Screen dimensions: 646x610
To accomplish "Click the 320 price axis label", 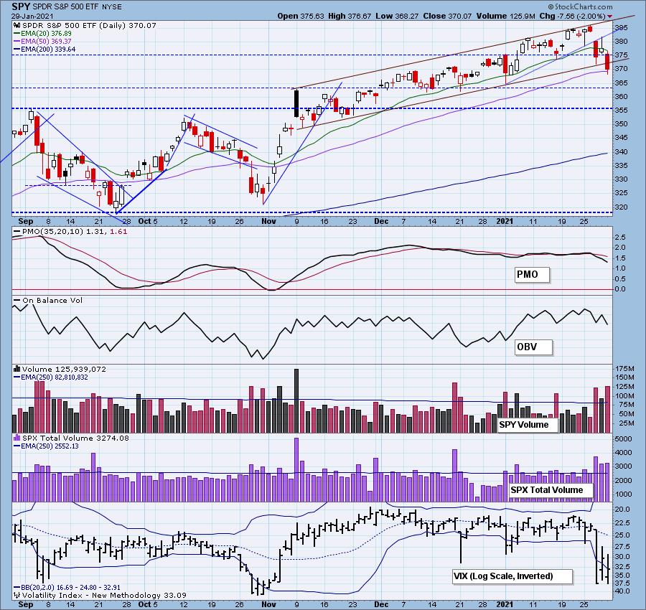I will [x=622, y=207].
